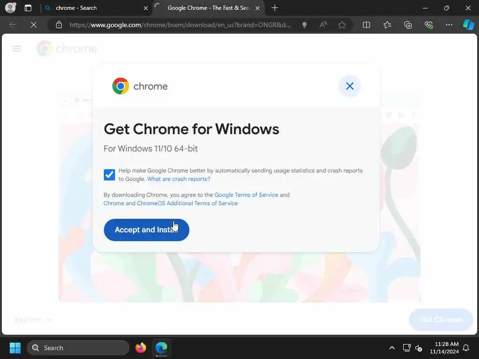Open Browser essentials heart icon
Image resolution: width=479 pixels, height=359 pixels.
coord(428,25)
